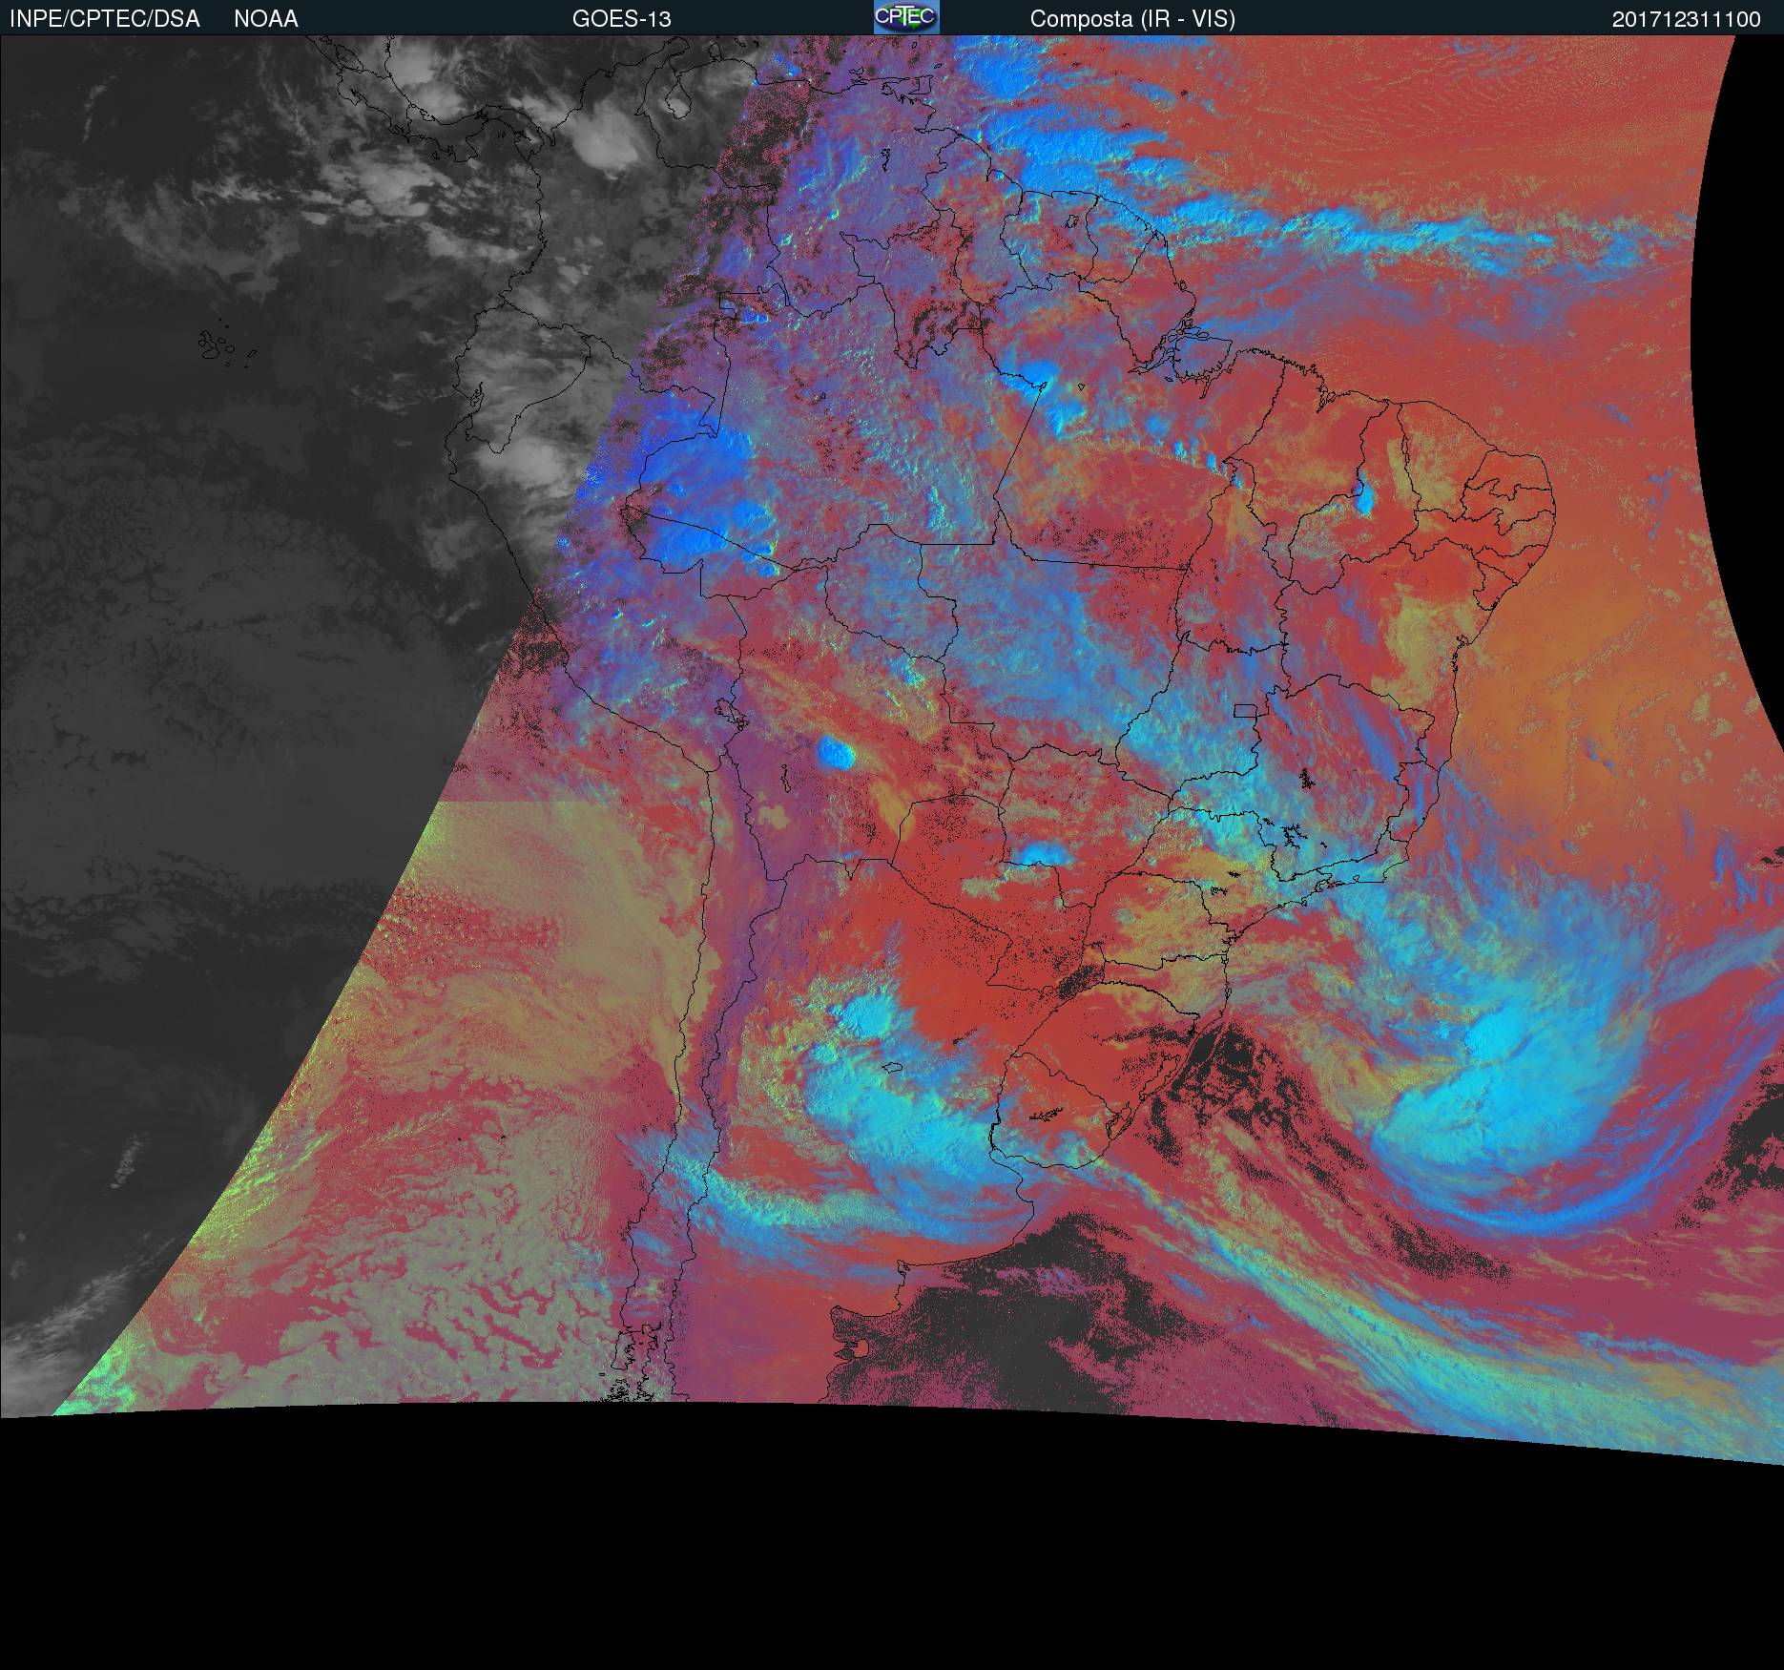The height and width of the screenshot is (1670, 1784).
Task: Click the 201712311100 timestamp
Action: 1687,19
